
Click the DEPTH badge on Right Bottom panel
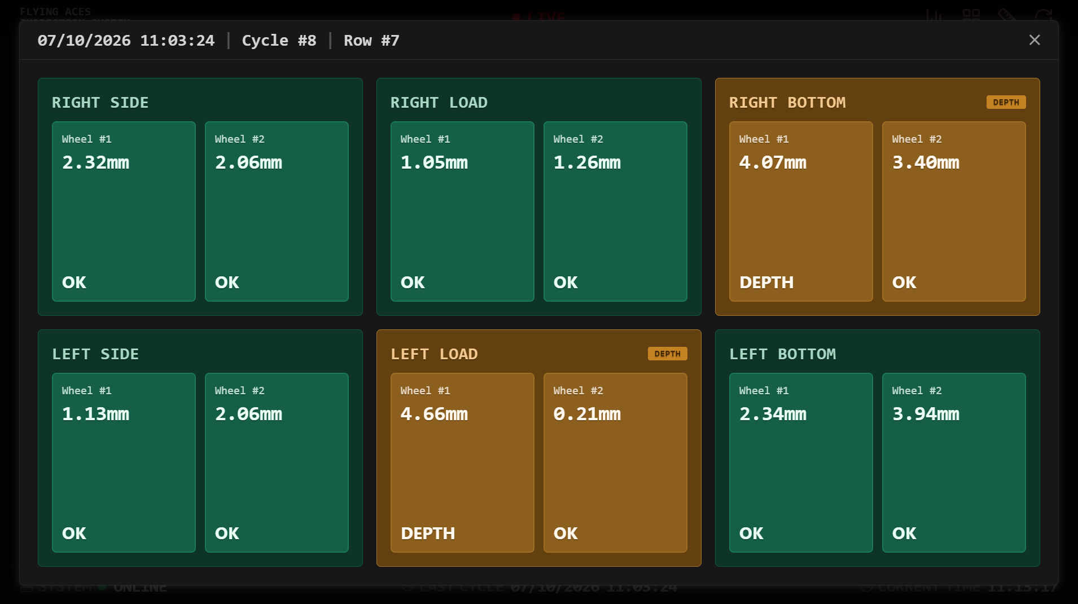pyautogui.click(x=1006, y=102)
